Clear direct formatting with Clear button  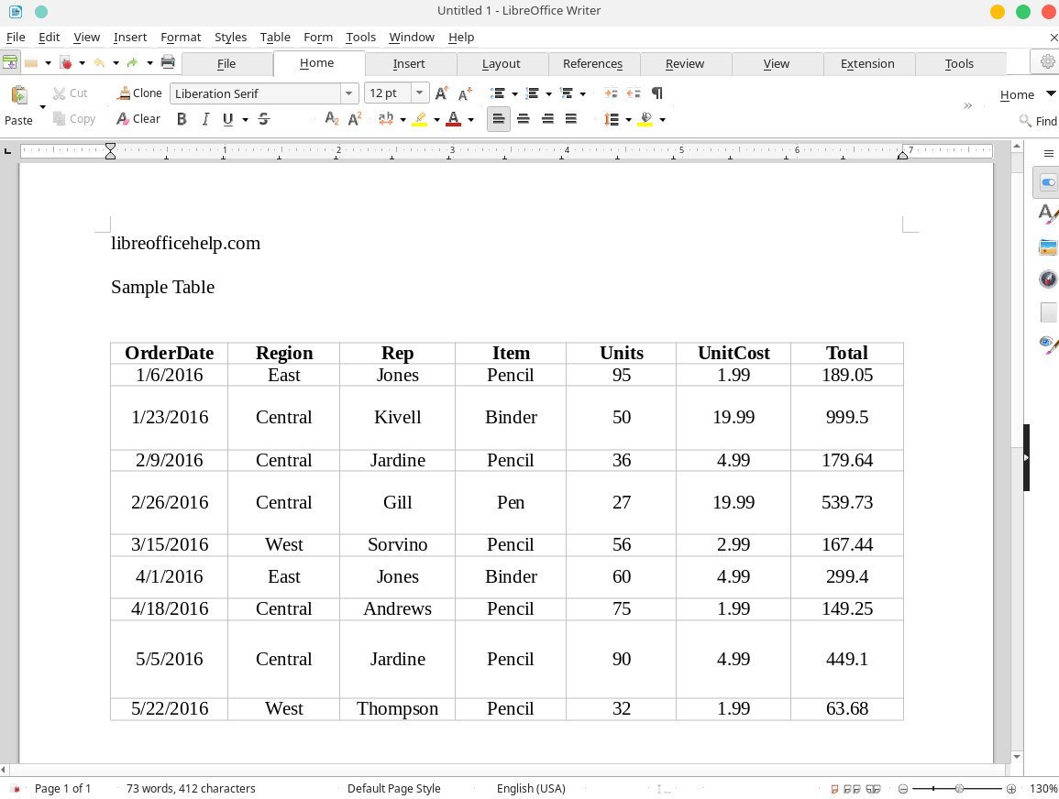[138, 119]
